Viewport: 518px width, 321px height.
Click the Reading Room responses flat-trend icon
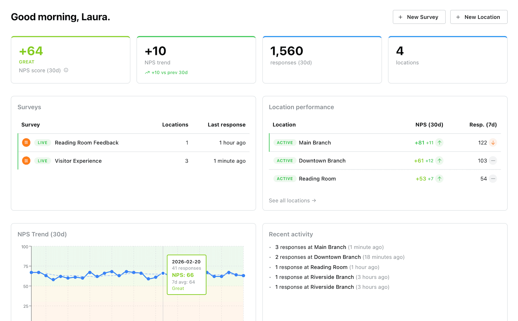pos(493,179)
